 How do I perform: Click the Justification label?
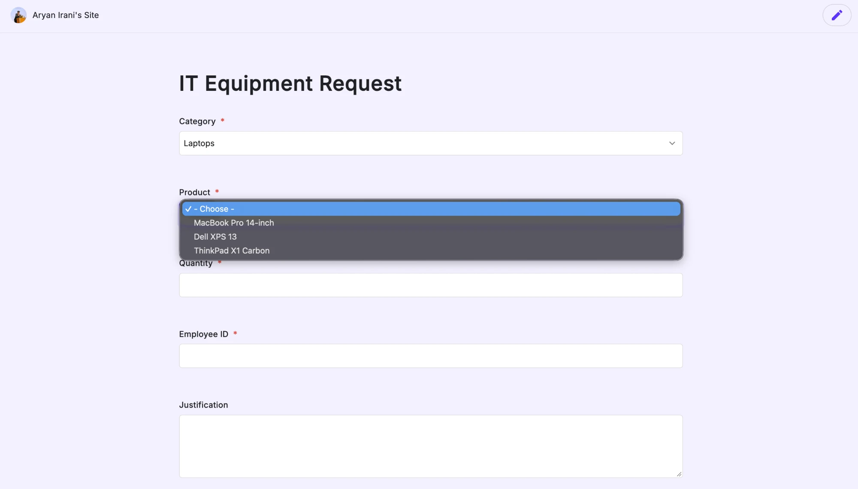click(204, 405)
